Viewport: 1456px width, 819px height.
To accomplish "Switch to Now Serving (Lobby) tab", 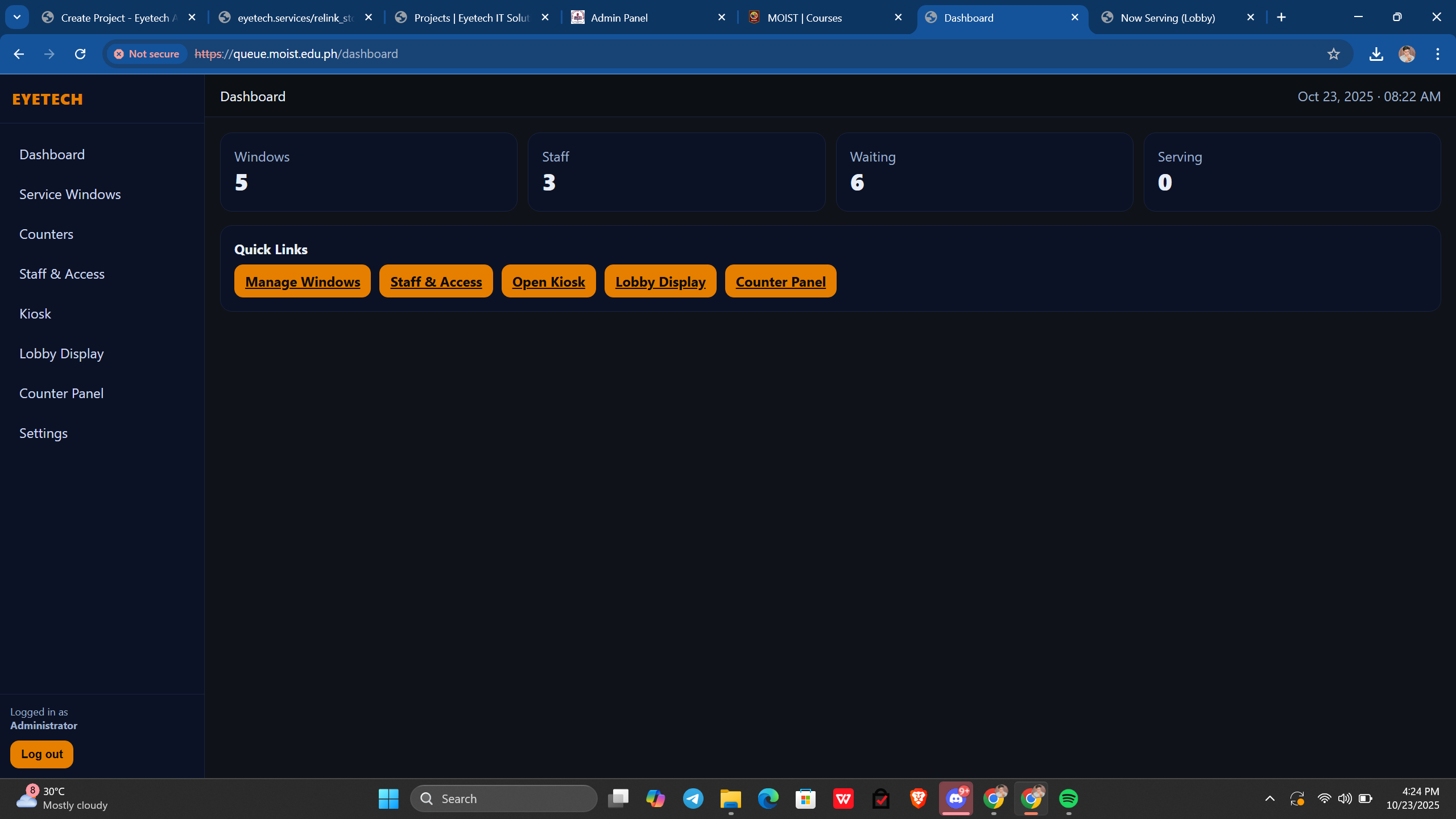I will coord(1167,18).
